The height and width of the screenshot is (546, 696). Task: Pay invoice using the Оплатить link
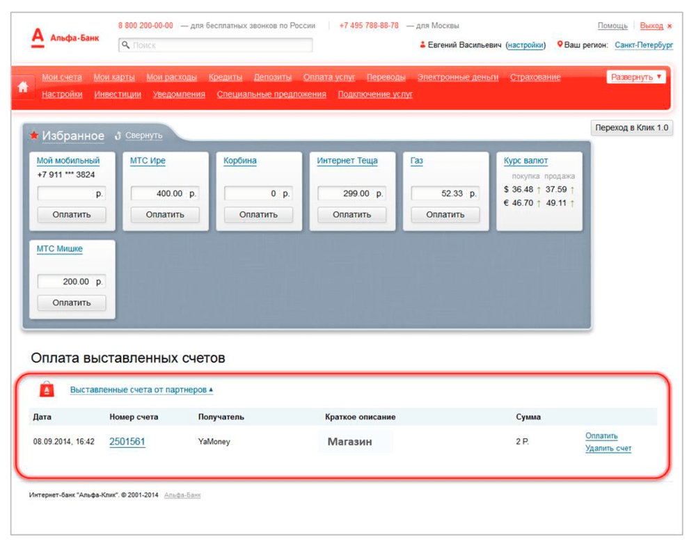click(601, 436)
